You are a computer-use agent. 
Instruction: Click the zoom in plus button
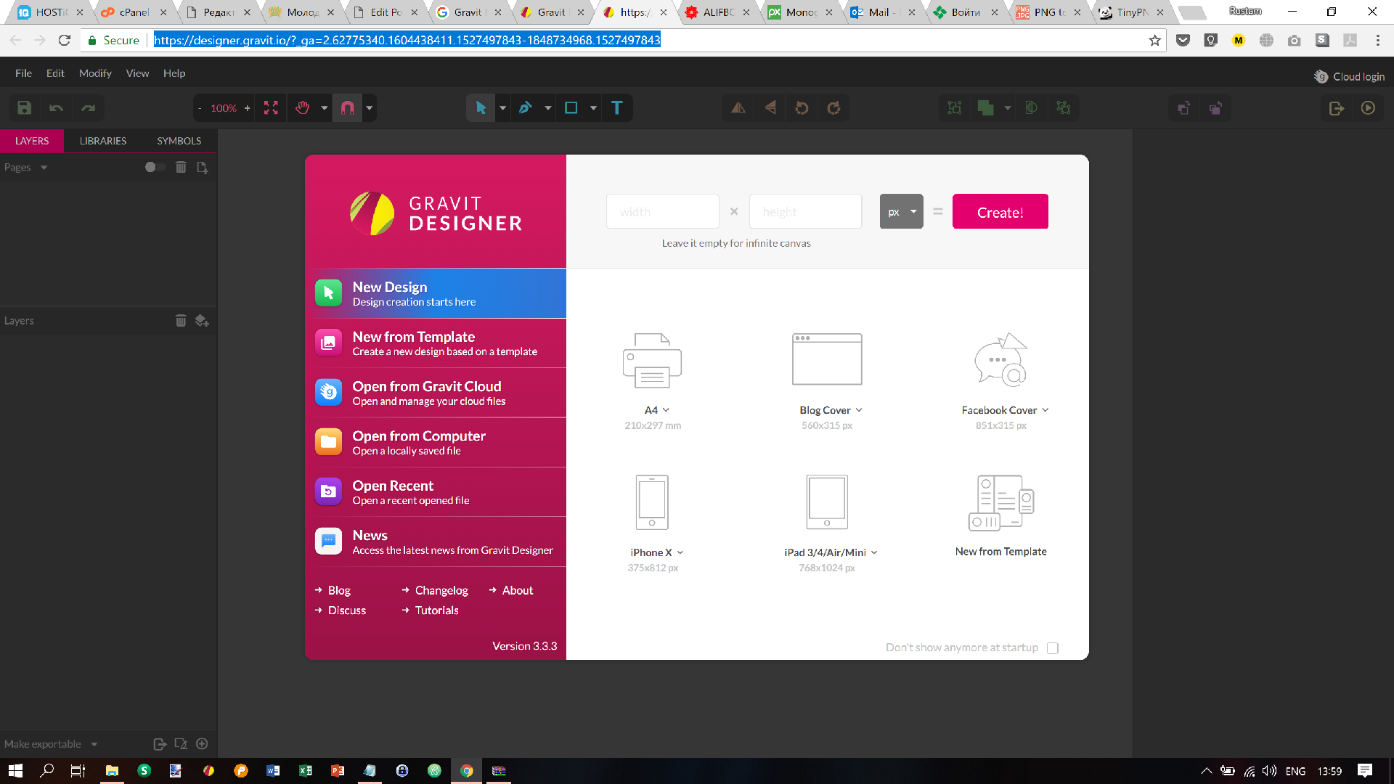tap(248, 108)
